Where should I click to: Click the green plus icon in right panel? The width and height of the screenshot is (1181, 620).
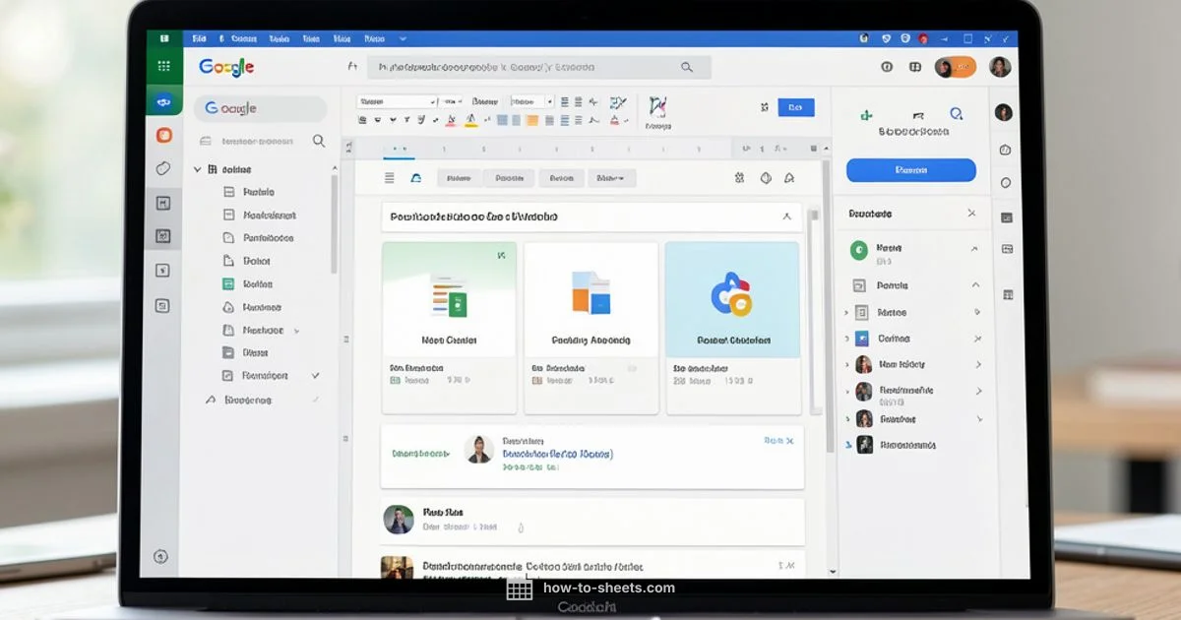coord(866,115)
